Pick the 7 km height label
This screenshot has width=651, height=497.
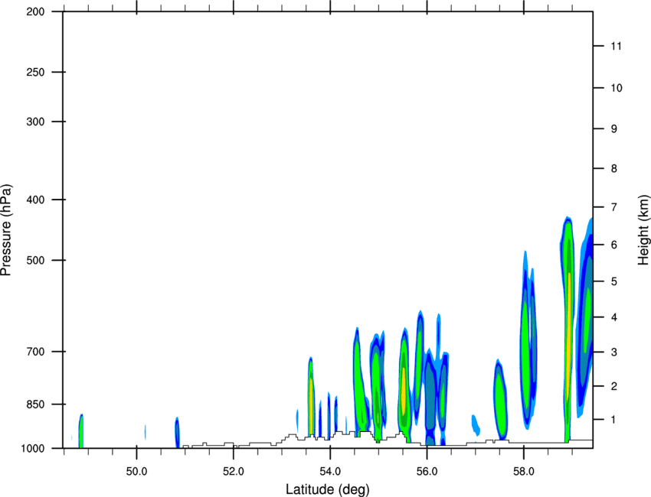614,207
